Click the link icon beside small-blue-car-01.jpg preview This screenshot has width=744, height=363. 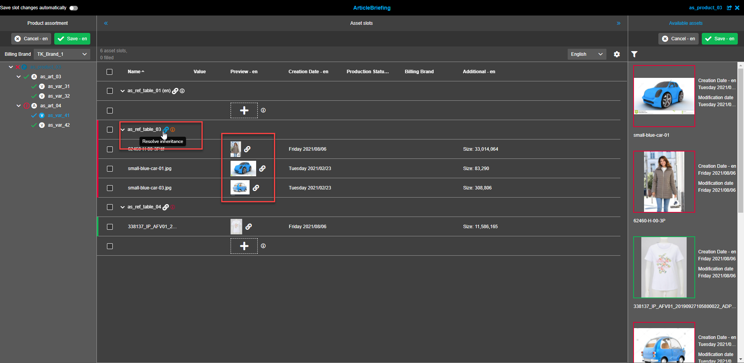pyautogui.click(x=263, y=169)
